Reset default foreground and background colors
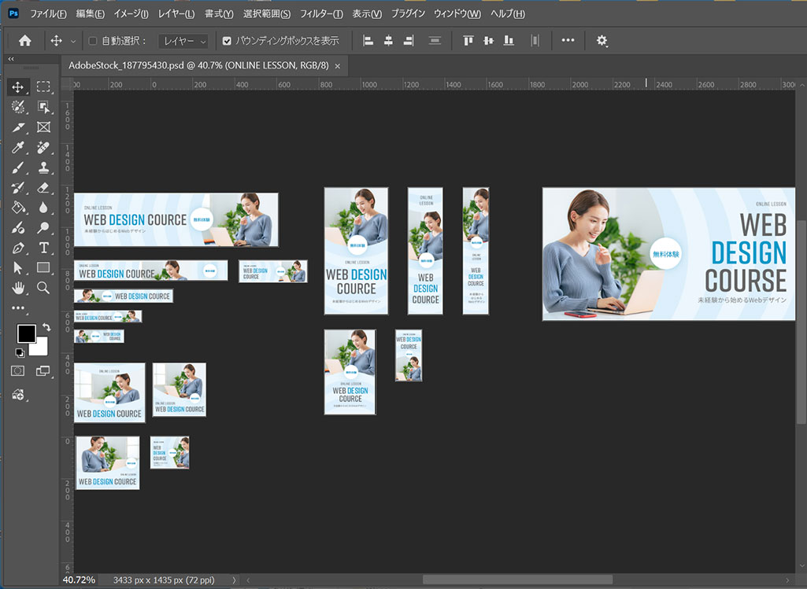The width and height of the screenshot is (807, 589). (20, 352)
